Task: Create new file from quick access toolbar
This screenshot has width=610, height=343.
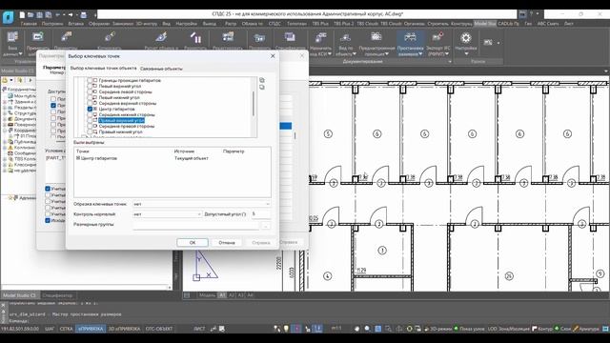Action: point(22,15)
